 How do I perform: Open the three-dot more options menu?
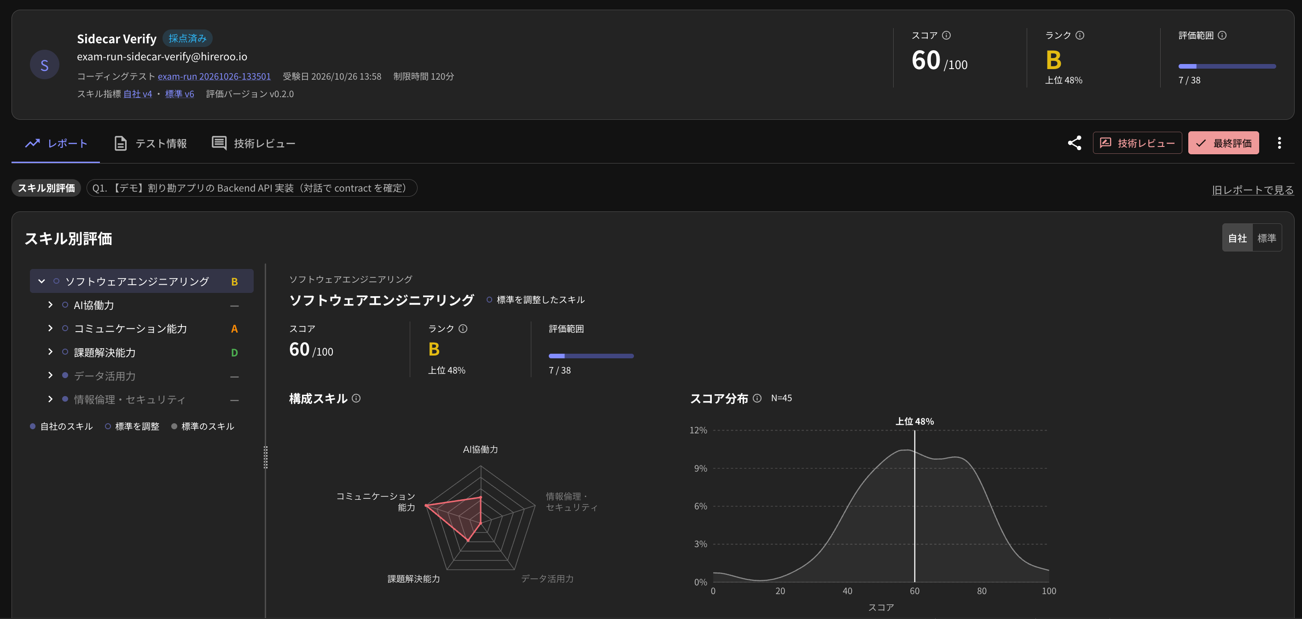[1279, 143]
